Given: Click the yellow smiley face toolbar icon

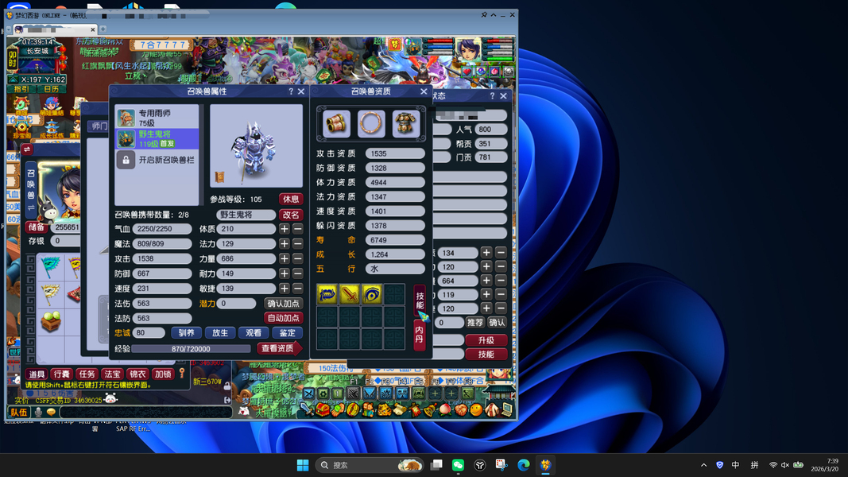Looking at the screenshot, I should point(476,410).
